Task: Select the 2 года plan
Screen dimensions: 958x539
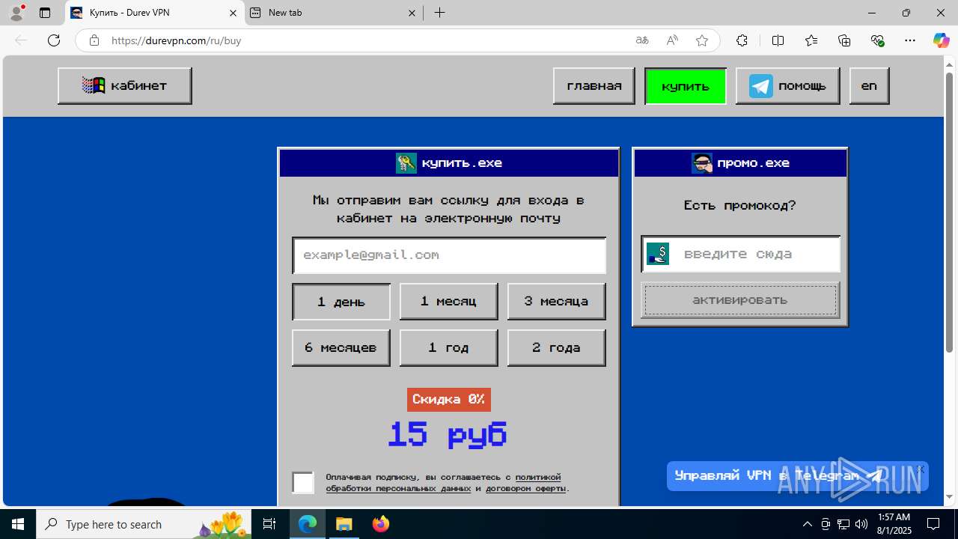Action: [x=556, y=347]
